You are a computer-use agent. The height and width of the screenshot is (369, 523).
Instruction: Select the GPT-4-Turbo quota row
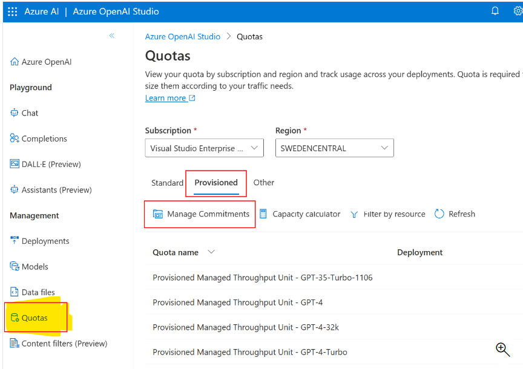coord(334,352)
